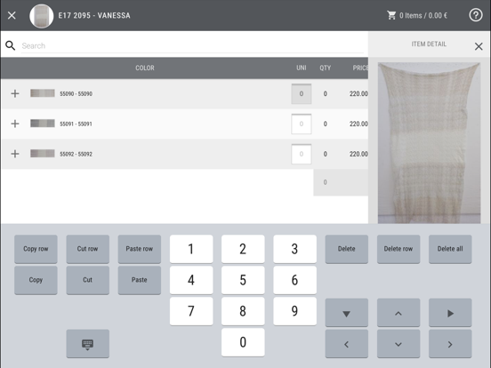The image size is (491, 368).
Task: Expand the 55092 - 55092 row with plus icon
Action: [x=15, y=154]
